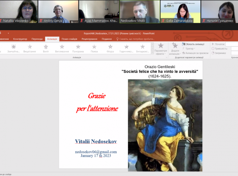Image resolution: width=238 pixels, height=176 pixels.
Task: Select Galia Zamaratskaia video tile
Action: pyautogui.click(x=180, y=12)
